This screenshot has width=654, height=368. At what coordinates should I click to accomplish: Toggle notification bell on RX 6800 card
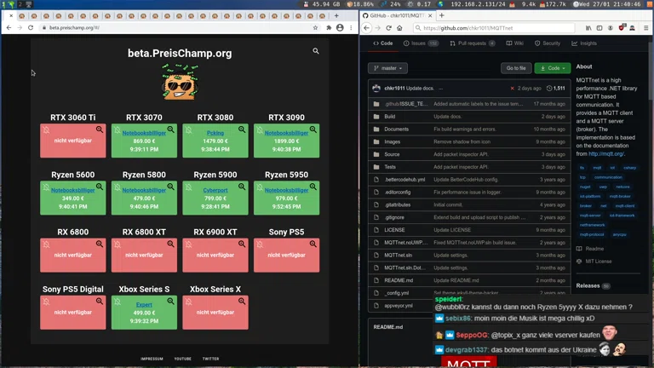[46, 244]
